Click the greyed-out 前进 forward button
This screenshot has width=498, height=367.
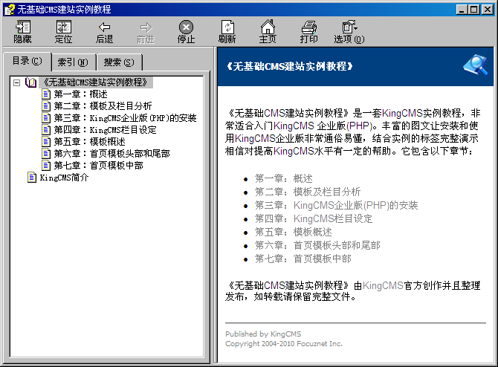146,32
